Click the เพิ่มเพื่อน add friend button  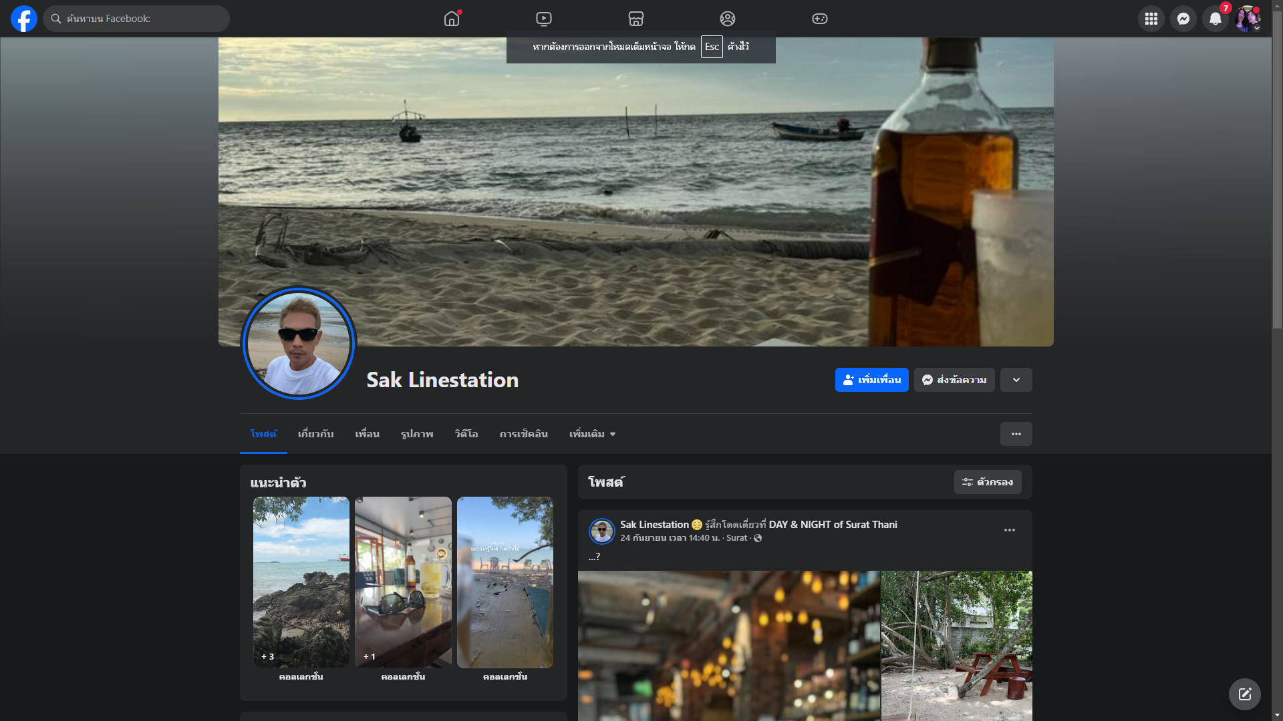[x=871, y=380]
